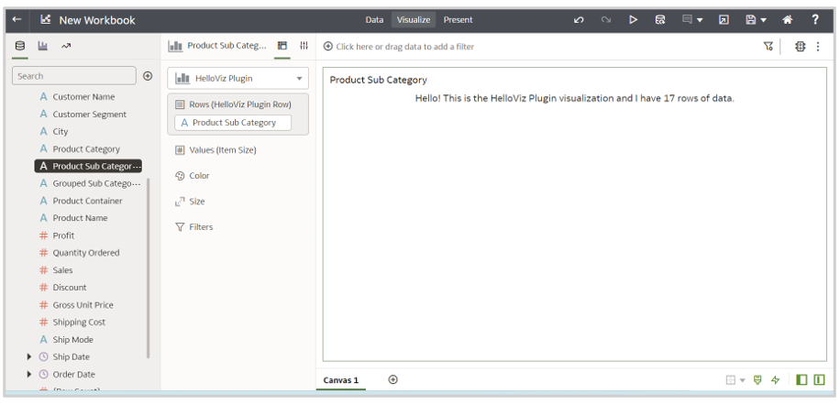The width and height of the screenshot is (840, 405).
Task: Switch to the Data tab
Action: click(374, 20)
